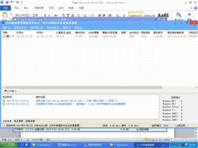Click the zoom out minus button in Word
This screenshot has width=198, height=148.
(x=173, y=140)
